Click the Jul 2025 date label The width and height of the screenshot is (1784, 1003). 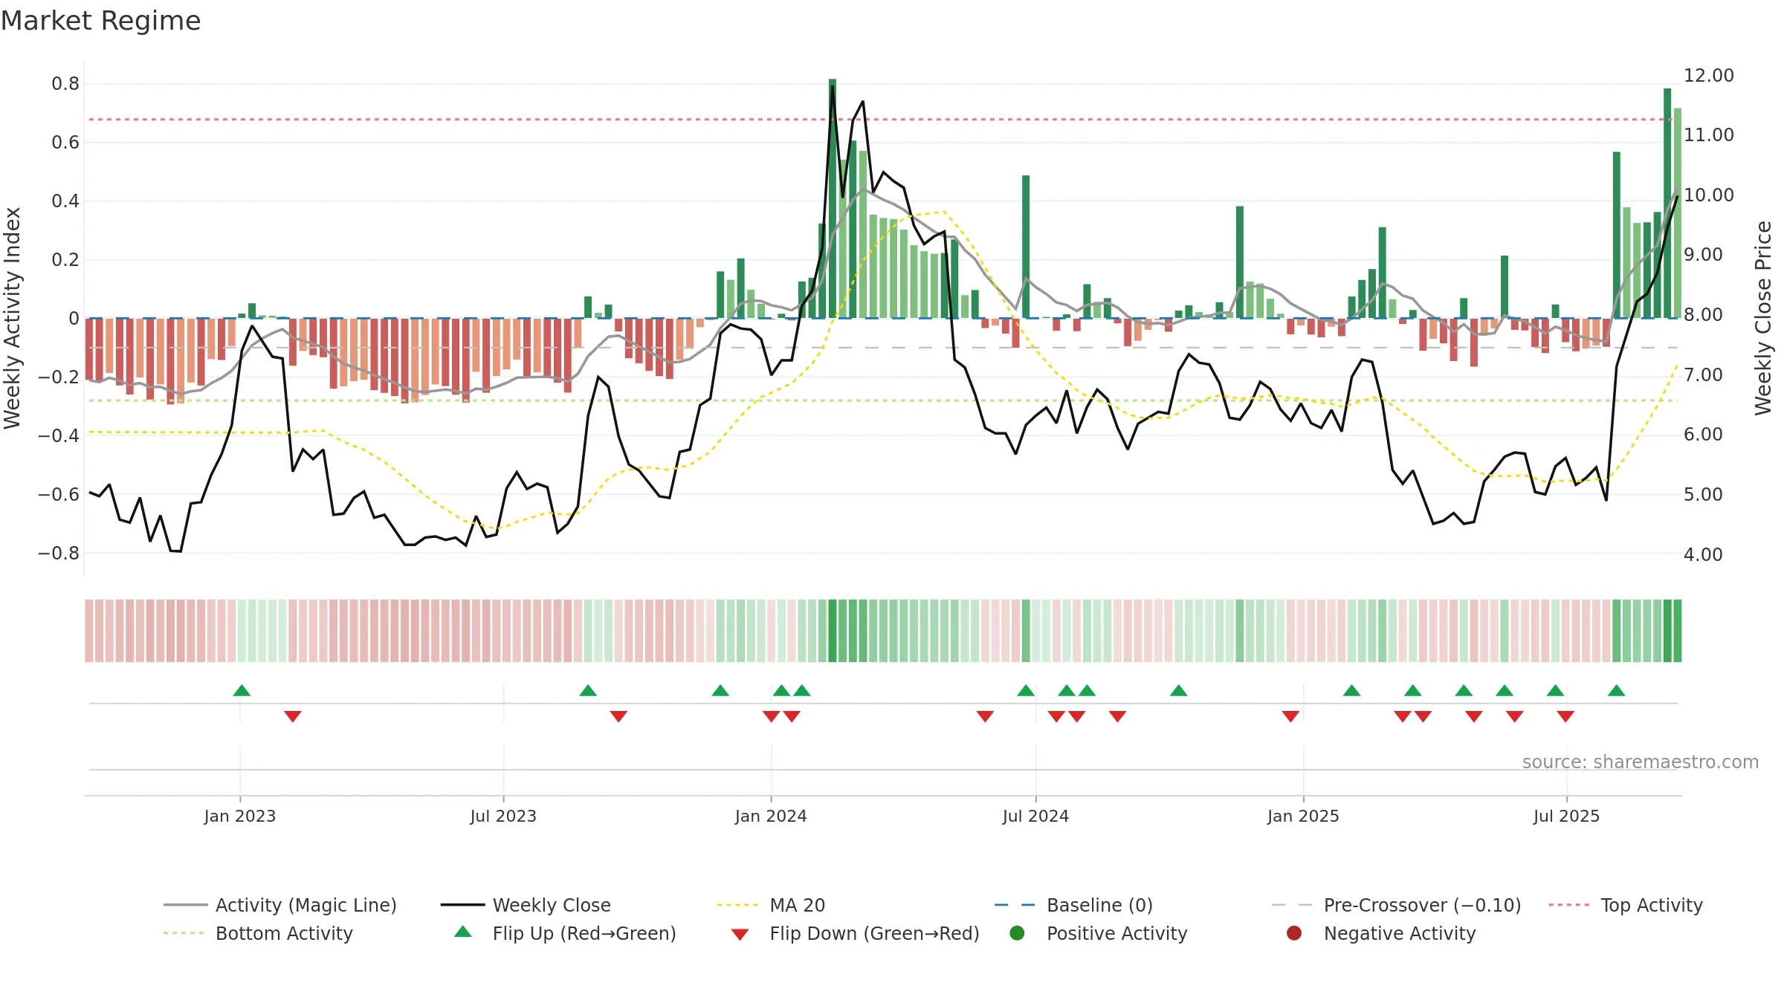coord(1566,816)
